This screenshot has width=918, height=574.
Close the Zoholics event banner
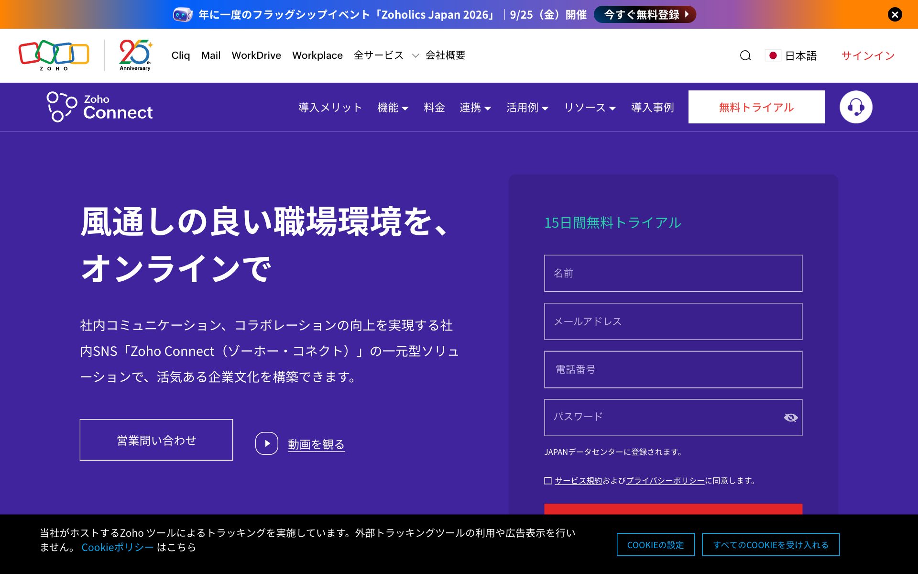point(895,14)
